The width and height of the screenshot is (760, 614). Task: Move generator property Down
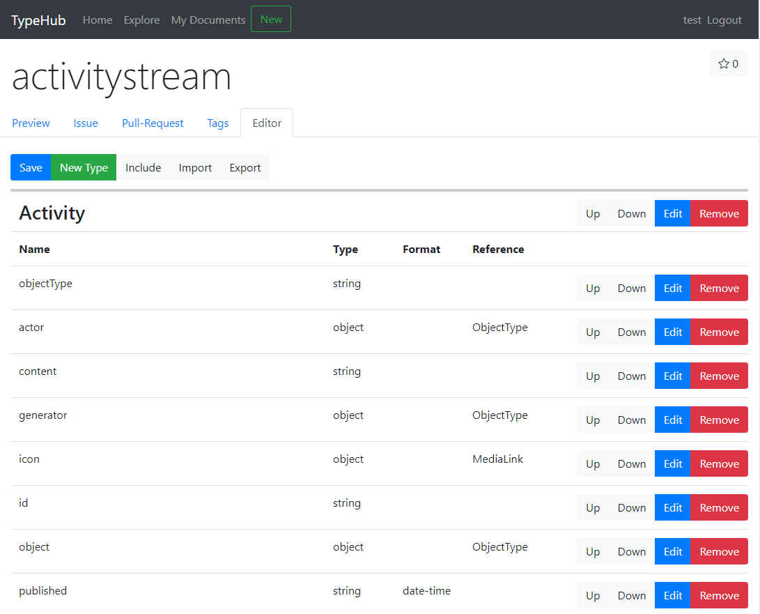tap(632, 420)
